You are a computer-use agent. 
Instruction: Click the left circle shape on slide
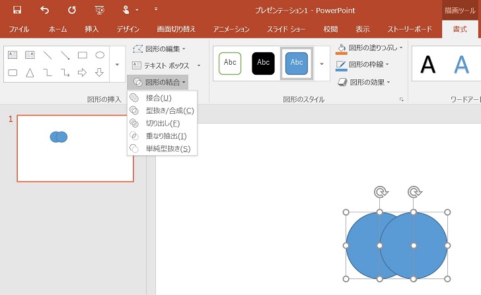click(362, 245)
